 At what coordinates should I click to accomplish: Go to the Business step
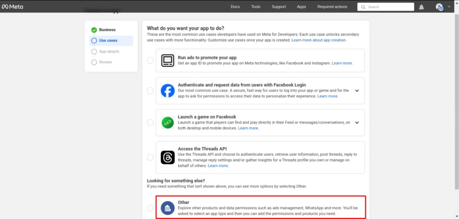(107, 30)
